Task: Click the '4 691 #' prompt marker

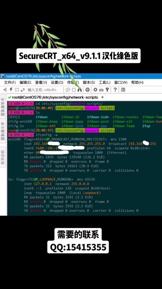Action: (21, 135)
